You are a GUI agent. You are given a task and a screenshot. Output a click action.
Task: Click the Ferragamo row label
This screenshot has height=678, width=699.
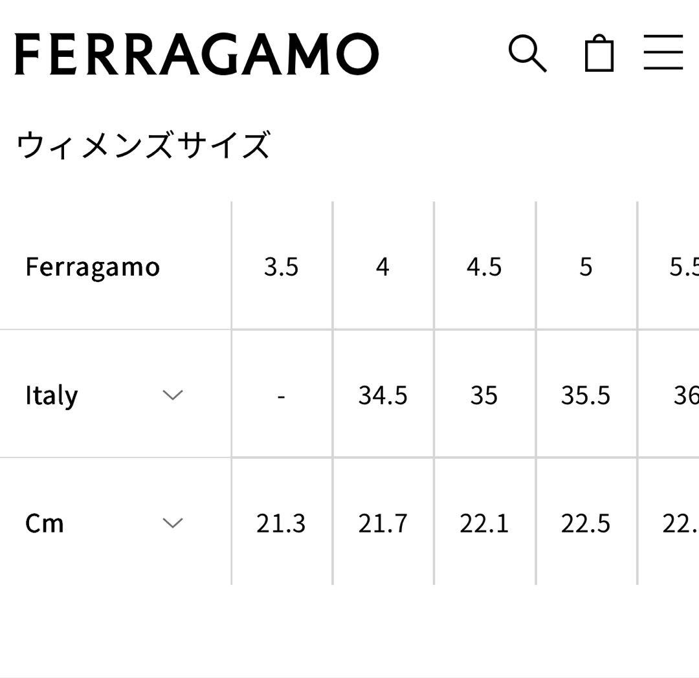click(x=93, y=266)
